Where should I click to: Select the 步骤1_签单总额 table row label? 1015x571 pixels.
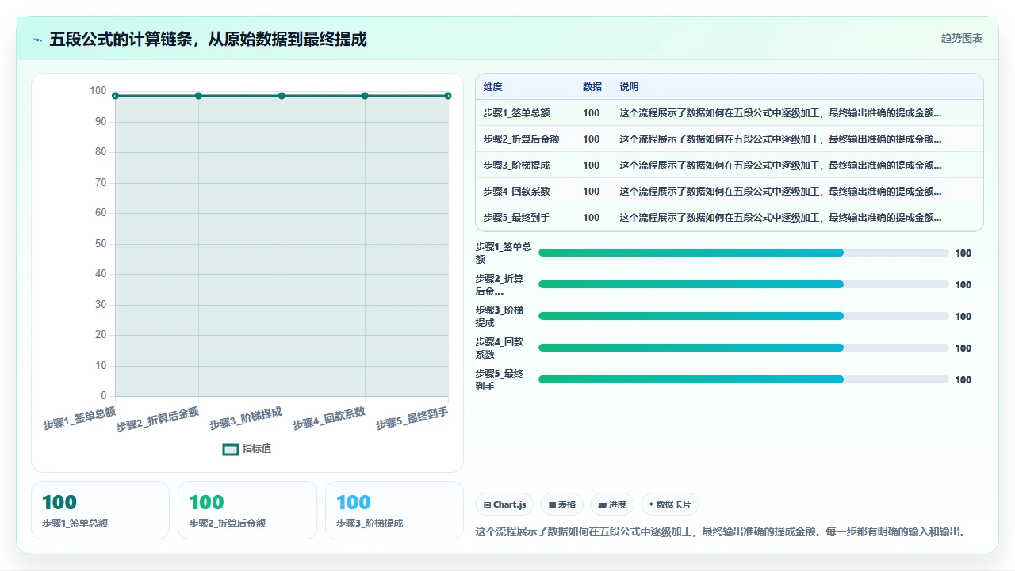tap(516, 113)
